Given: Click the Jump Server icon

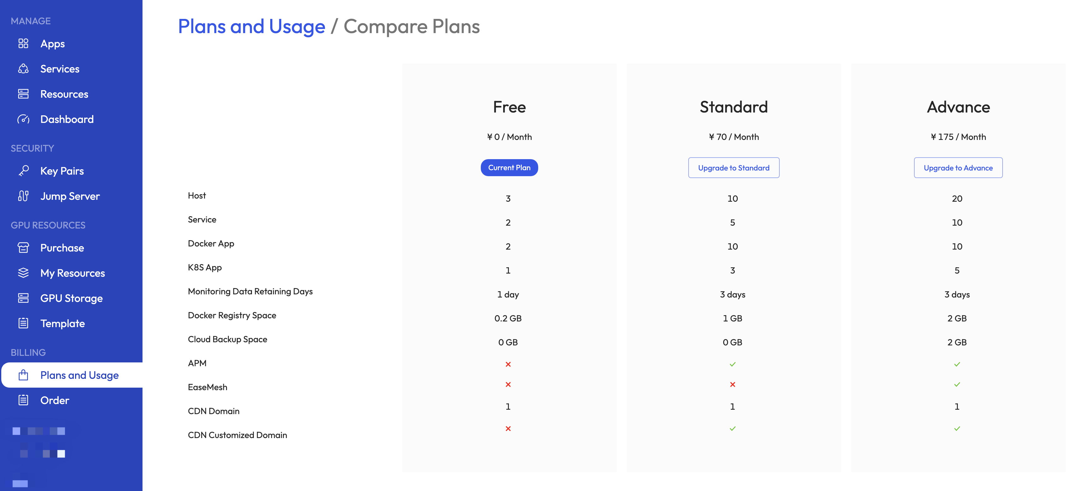Looking at the screenshot, I should pyautogui.click(x=23, y=196).
